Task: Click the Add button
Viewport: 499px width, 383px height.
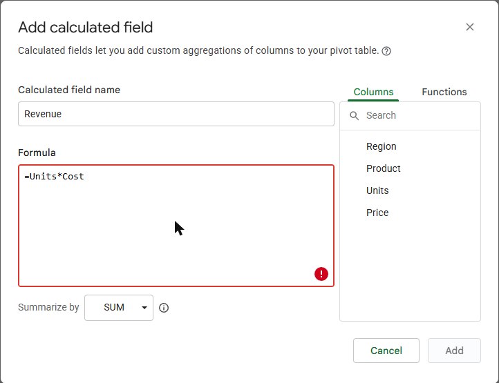Action: click(454, 351)
